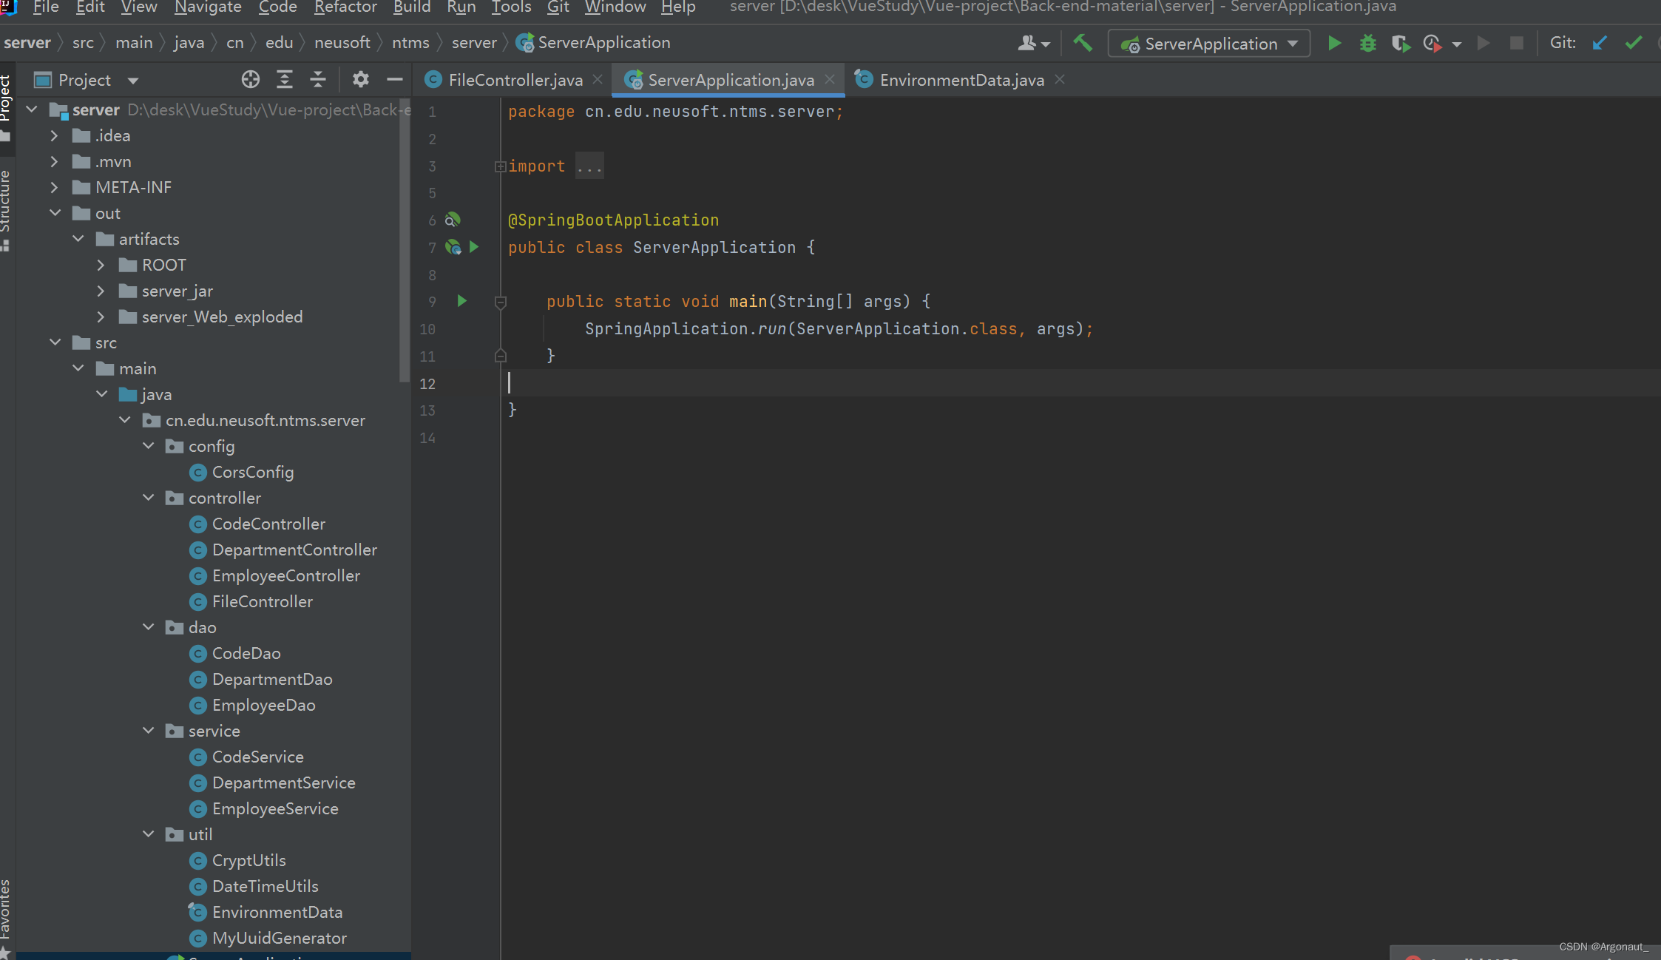The height and width of the screenshot is (960, 1661).
Task: Click the CorsConfig class in config folder
Action: 252,471
